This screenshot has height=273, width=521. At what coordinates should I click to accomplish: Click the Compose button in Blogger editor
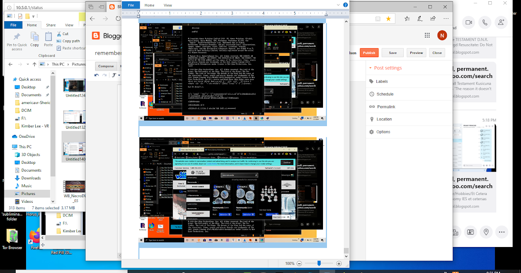[106, 66]
